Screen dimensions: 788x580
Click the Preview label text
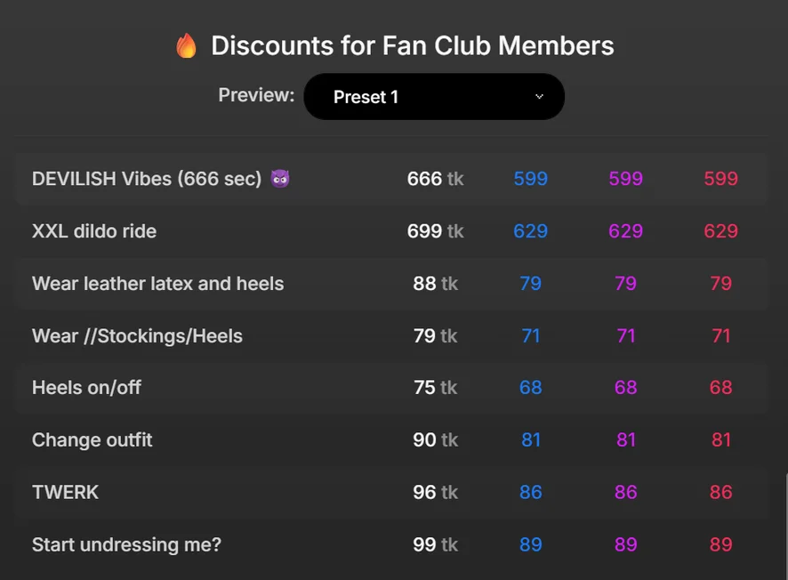256,95
